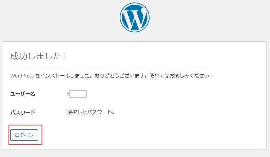Click the word WordPress in the message
This screenshot has height=157, width=270.
click(x=22, y=76)
